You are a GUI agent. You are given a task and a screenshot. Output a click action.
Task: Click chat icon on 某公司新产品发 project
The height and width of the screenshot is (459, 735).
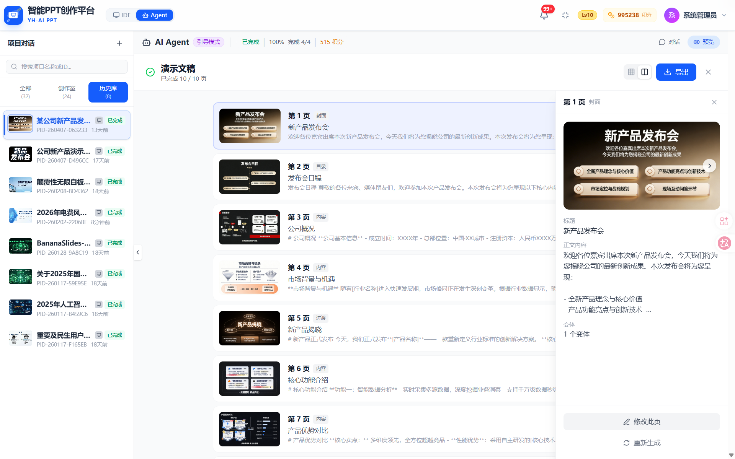pos(99,120)
